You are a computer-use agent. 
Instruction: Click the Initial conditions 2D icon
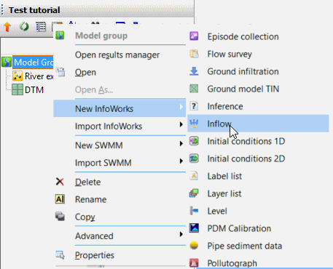(194, 158)
